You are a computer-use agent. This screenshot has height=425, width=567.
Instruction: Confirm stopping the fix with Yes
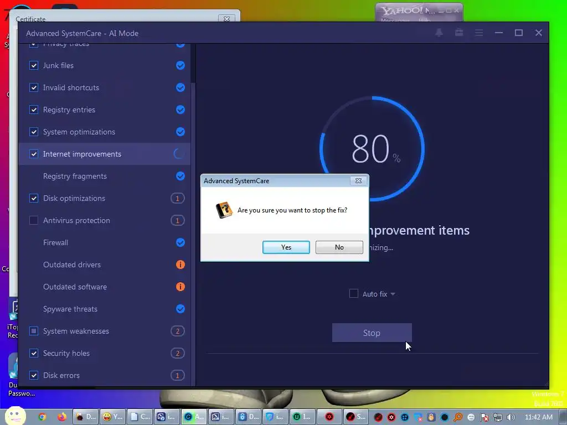(x=286, y=247)
